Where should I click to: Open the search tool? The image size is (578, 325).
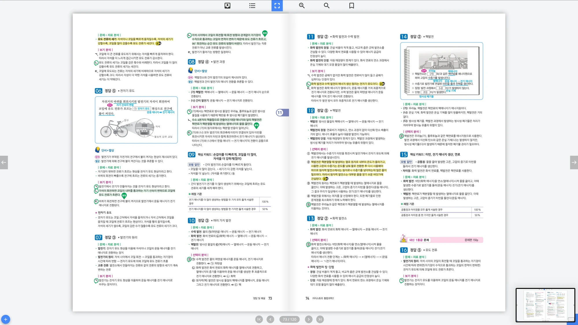(327, 5)
